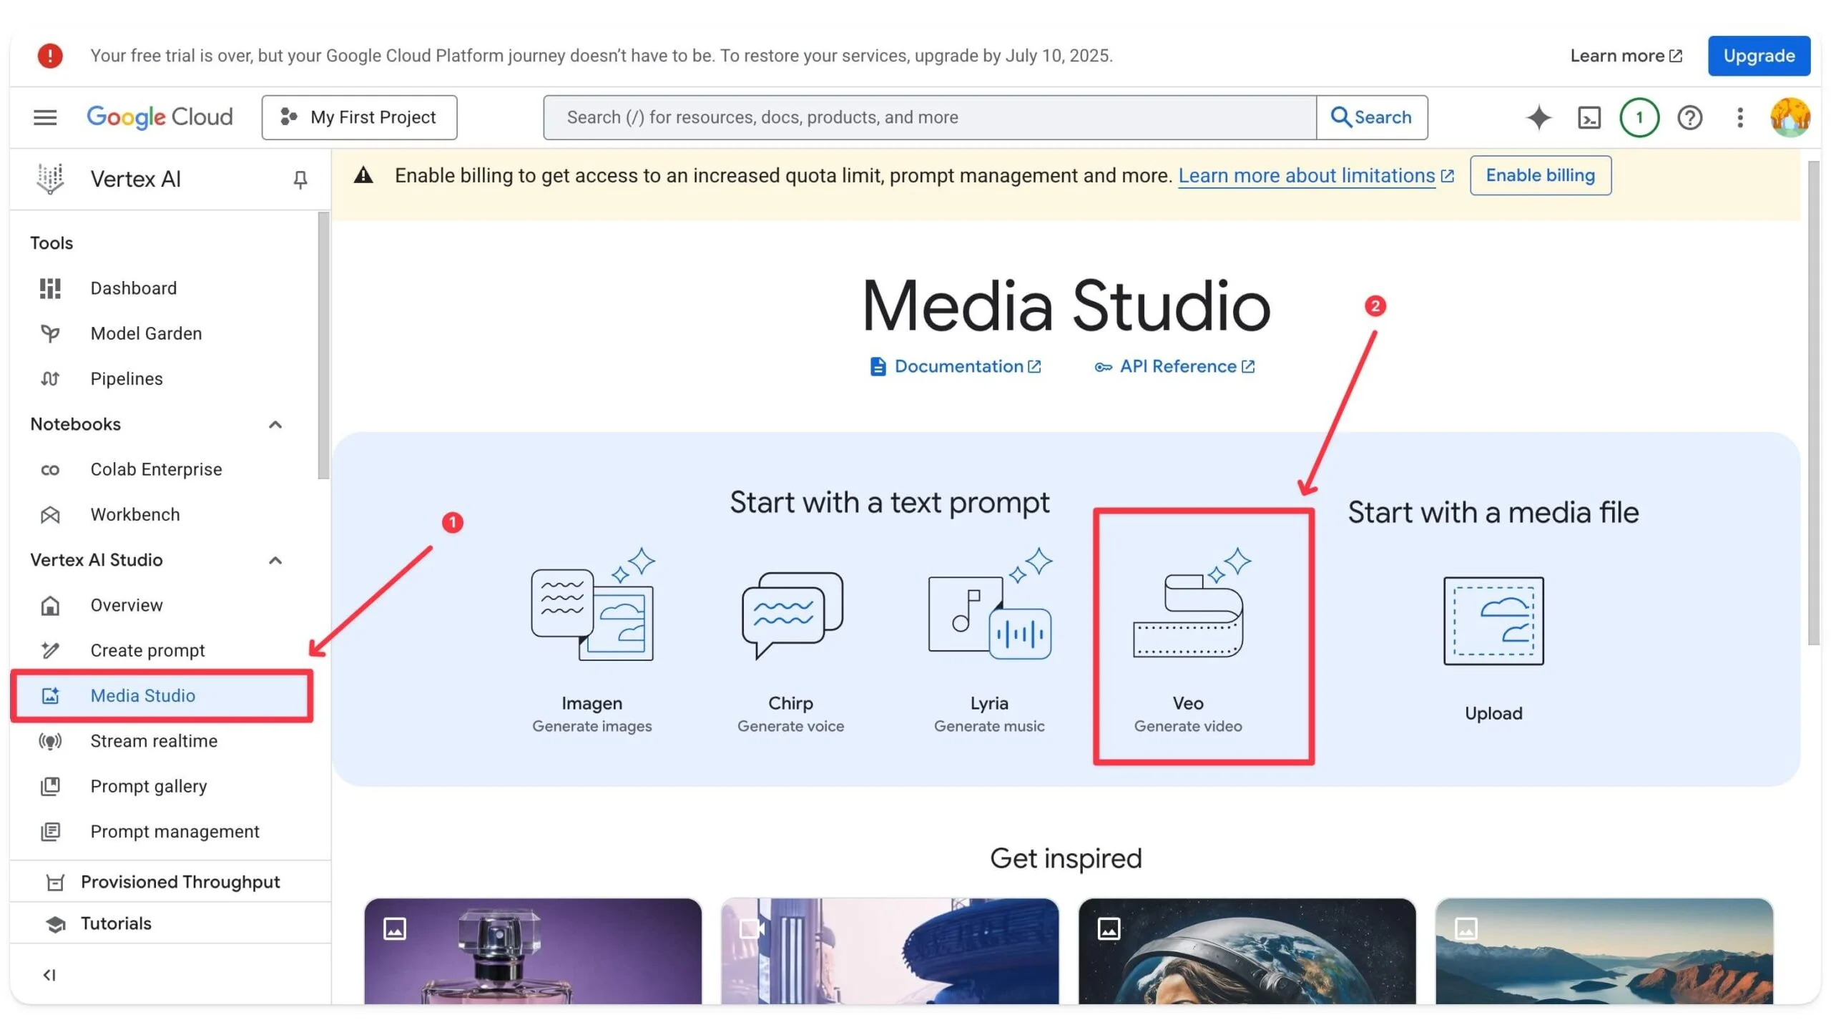Open Learn more about limitations link

(1315, 176)
